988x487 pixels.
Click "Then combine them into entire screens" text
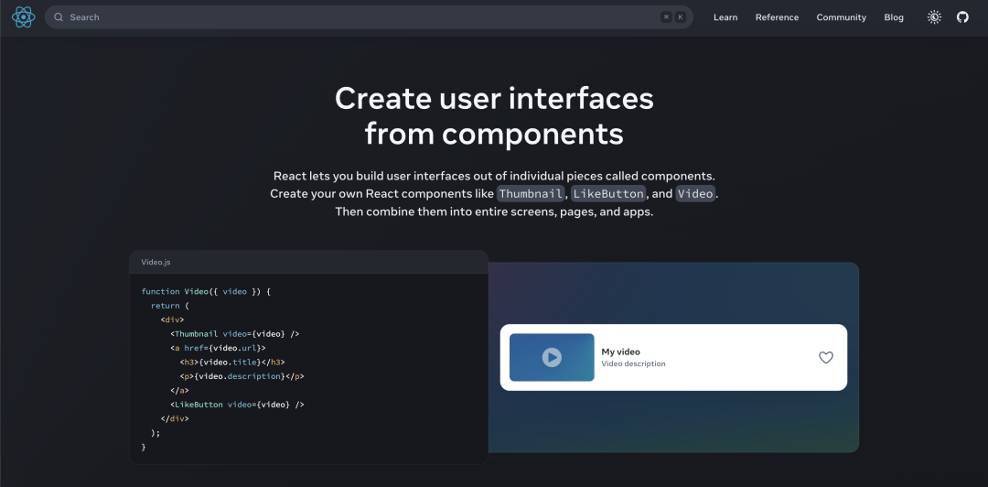click(x=445, y=212)
